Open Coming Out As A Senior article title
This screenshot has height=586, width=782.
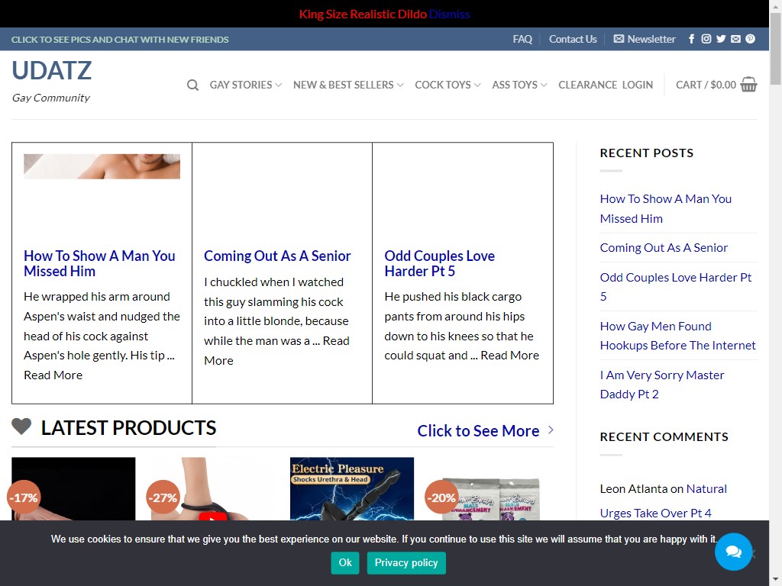pos(277,256)
